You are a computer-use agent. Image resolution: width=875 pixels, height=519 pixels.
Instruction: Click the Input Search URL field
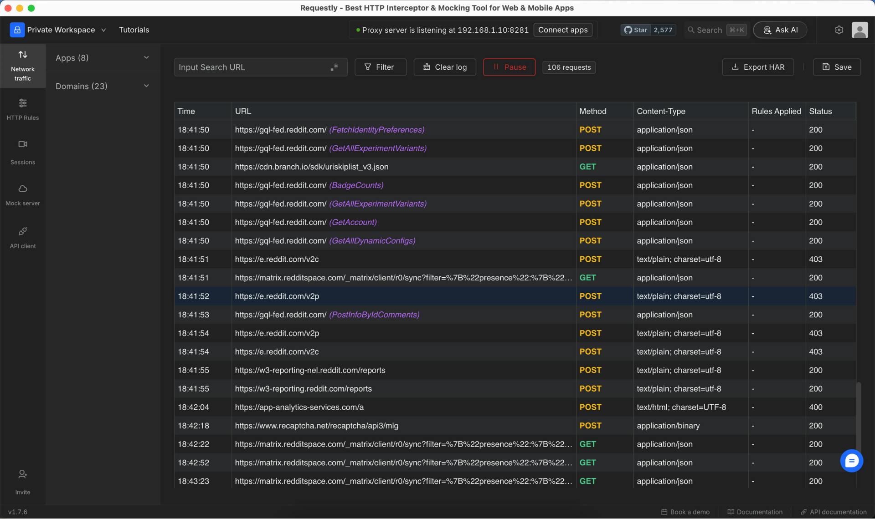coord(251,67)
